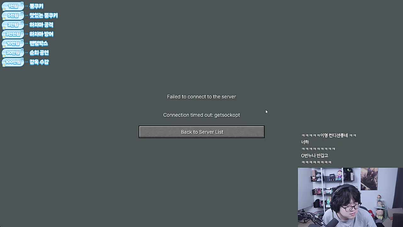Click the 0번누나 반갑고 chat message
The image size is (403, 227).
point(315,155)
